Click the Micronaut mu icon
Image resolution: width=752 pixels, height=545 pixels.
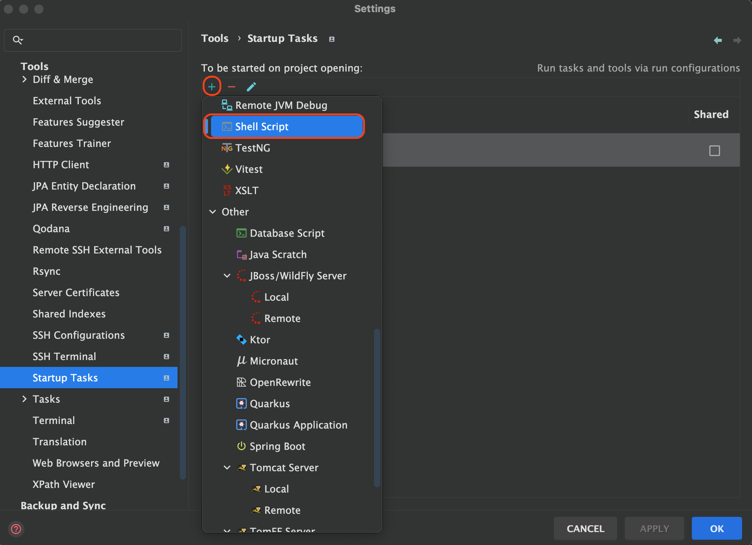click(x=241, y=361)
